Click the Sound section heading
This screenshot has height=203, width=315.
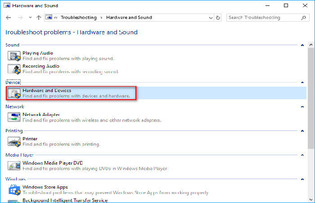pyautogui.click(x=12, y=45)
